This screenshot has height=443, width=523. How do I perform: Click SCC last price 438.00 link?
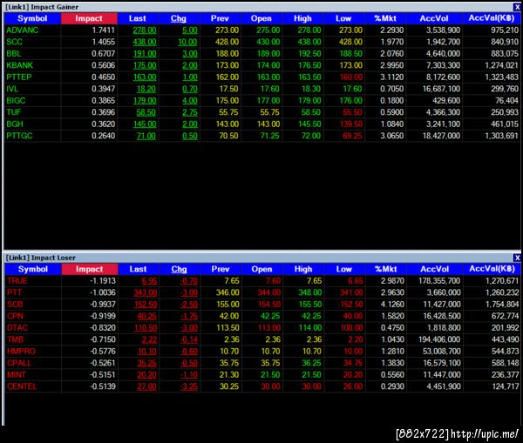(145, 42)
